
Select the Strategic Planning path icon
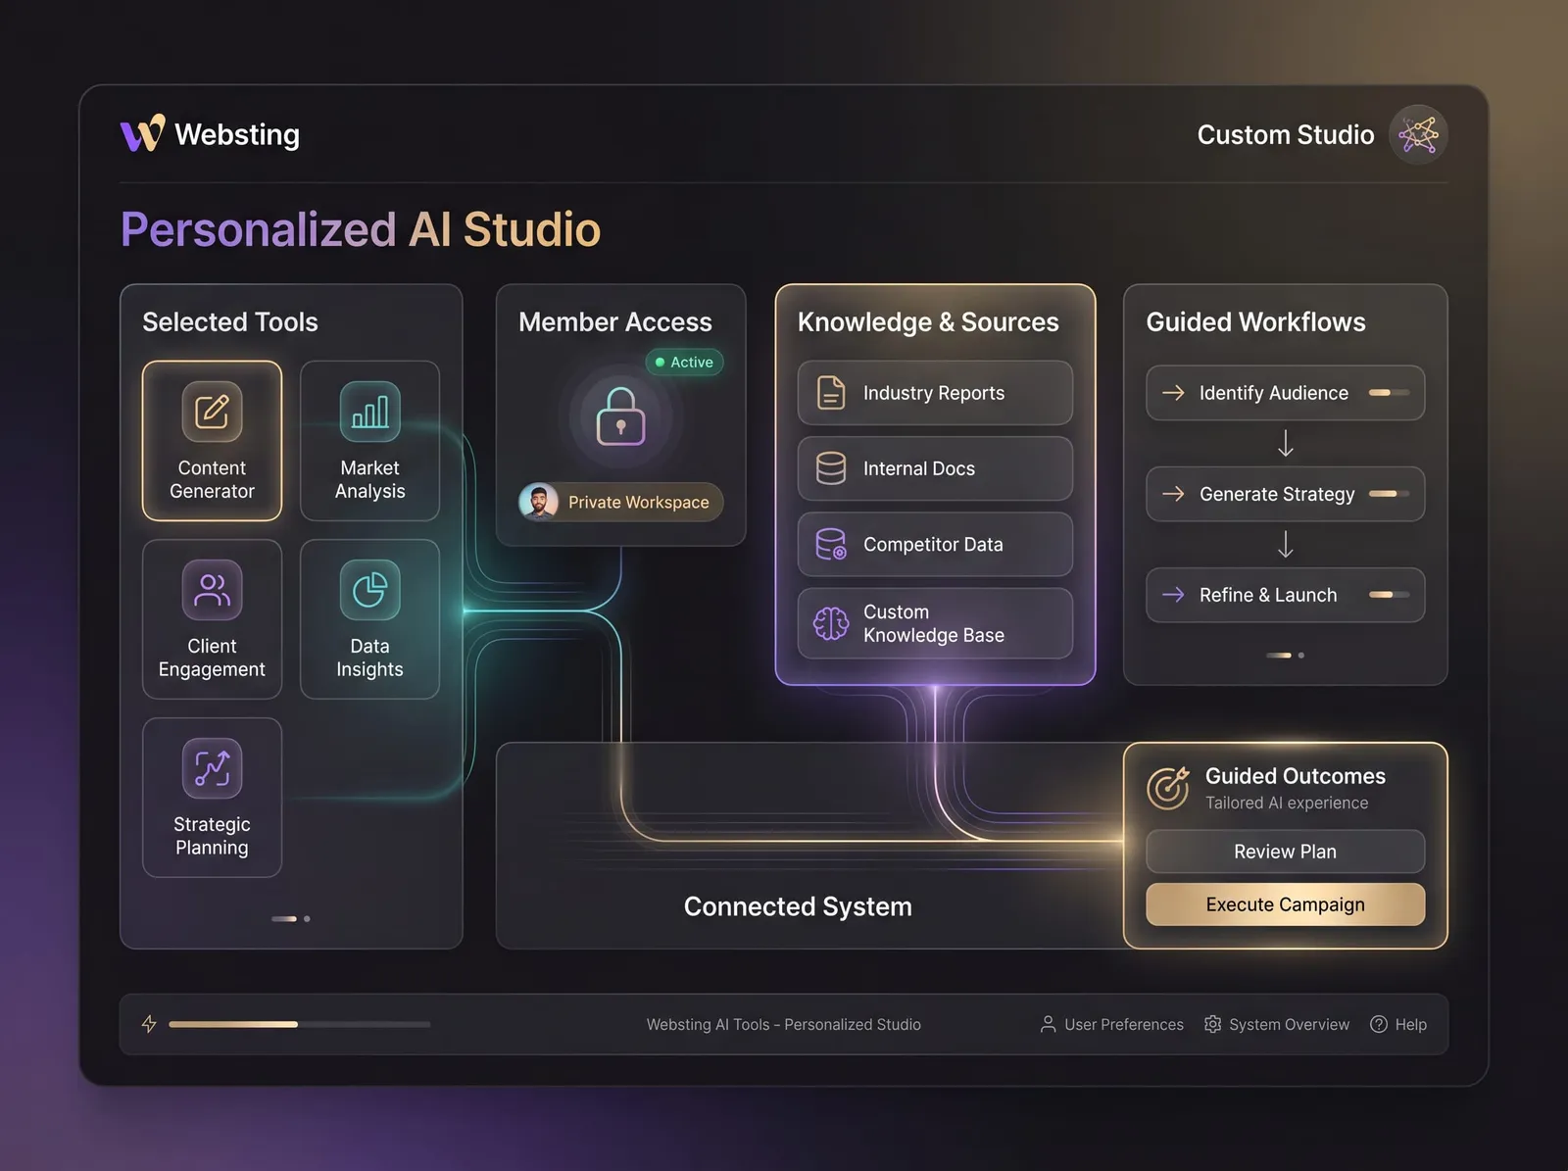(212, 768)
